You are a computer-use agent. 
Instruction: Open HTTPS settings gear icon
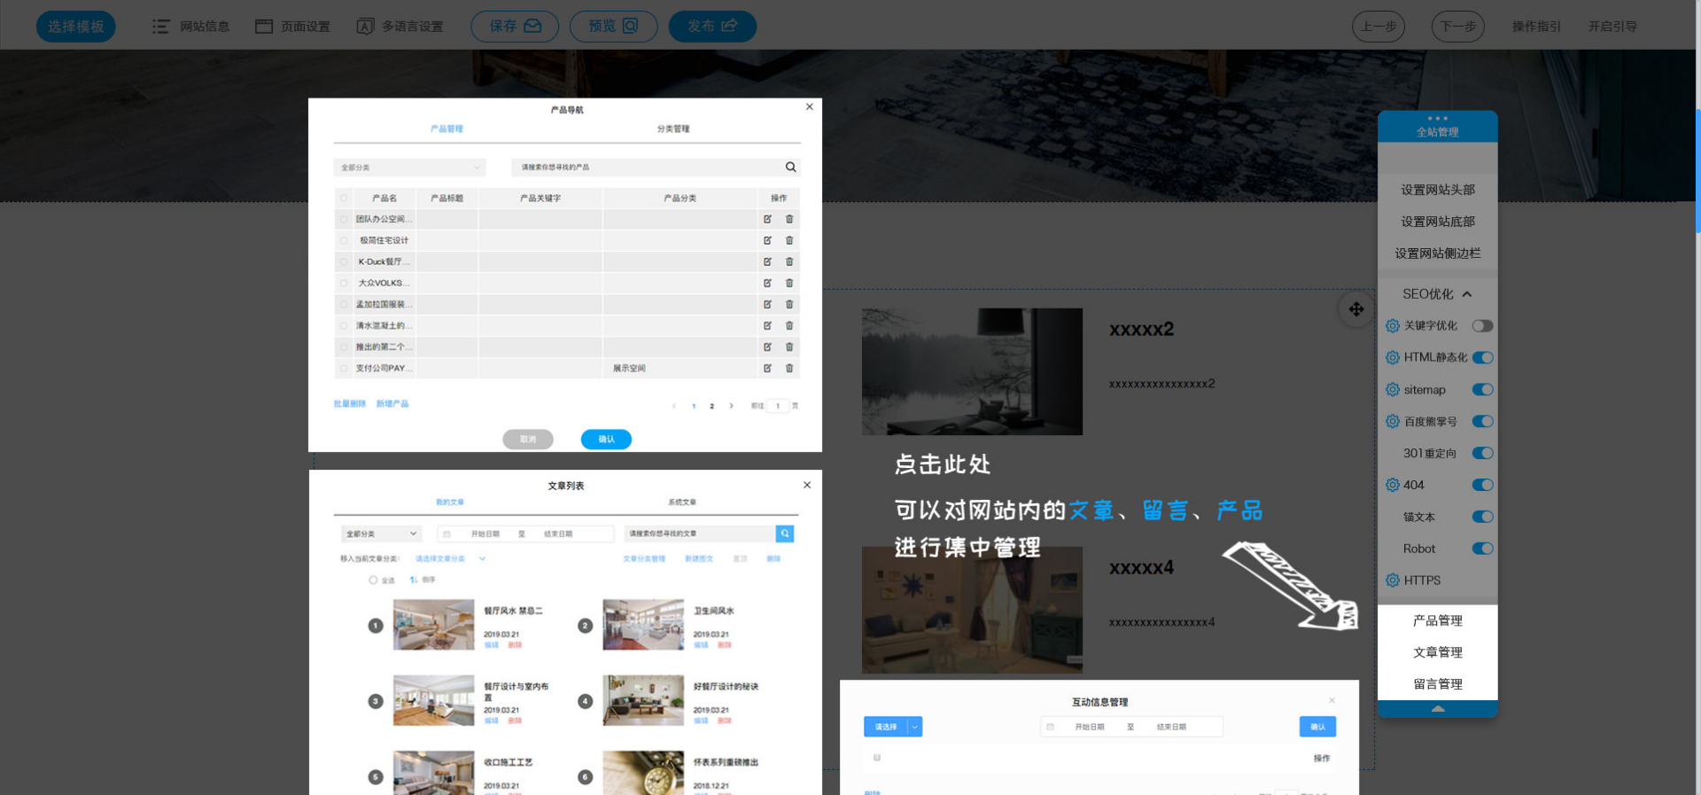coord(1393,581)
